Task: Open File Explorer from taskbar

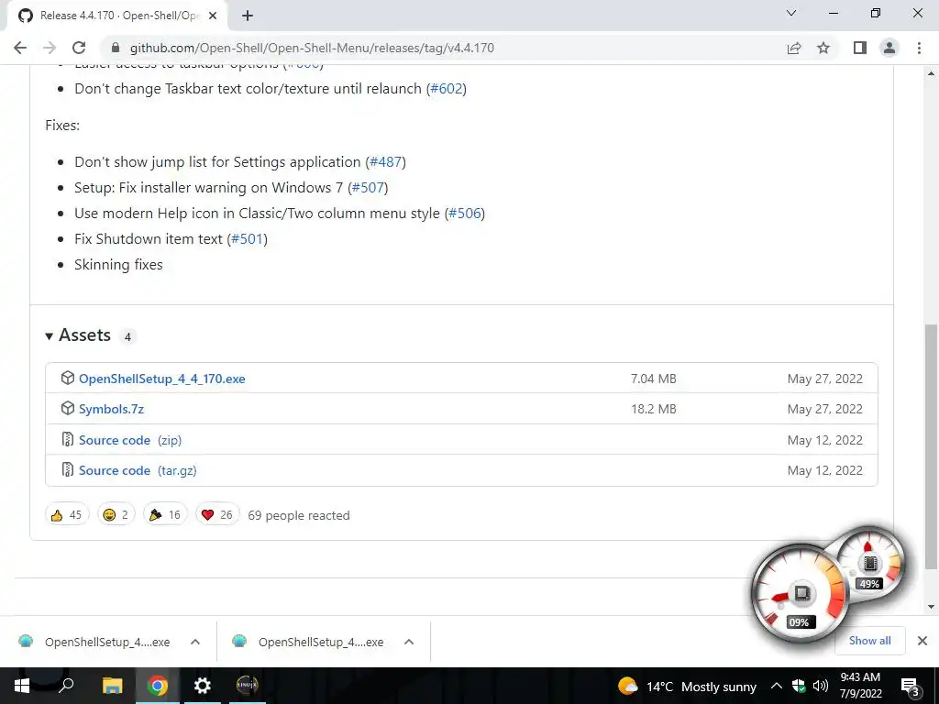Action: pyautogui.click(x=112, y=686)
